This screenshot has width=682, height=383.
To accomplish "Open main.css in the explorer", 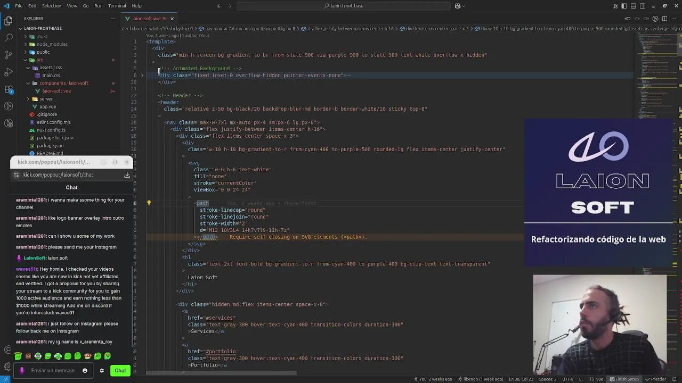I will [x=51, y=76].
